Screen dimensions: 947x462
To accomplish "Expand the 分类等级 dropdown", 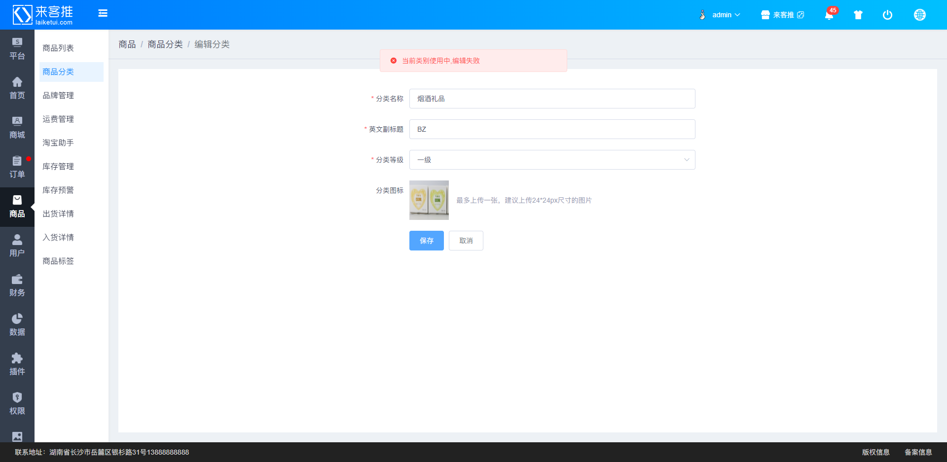I will 552,160.
